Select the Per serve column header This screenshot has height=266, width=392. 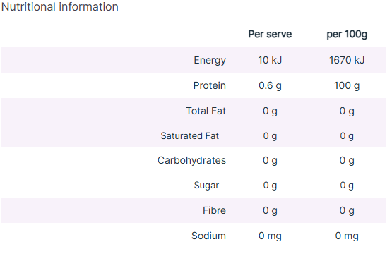(270, 34)
